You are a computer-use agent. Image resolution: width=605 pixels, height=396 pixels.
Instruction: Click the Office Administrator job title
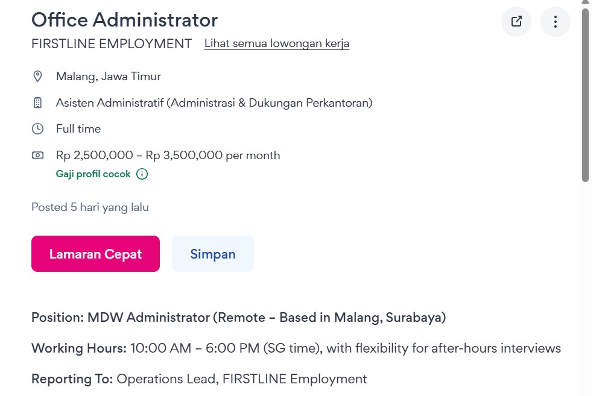point(124,20)
